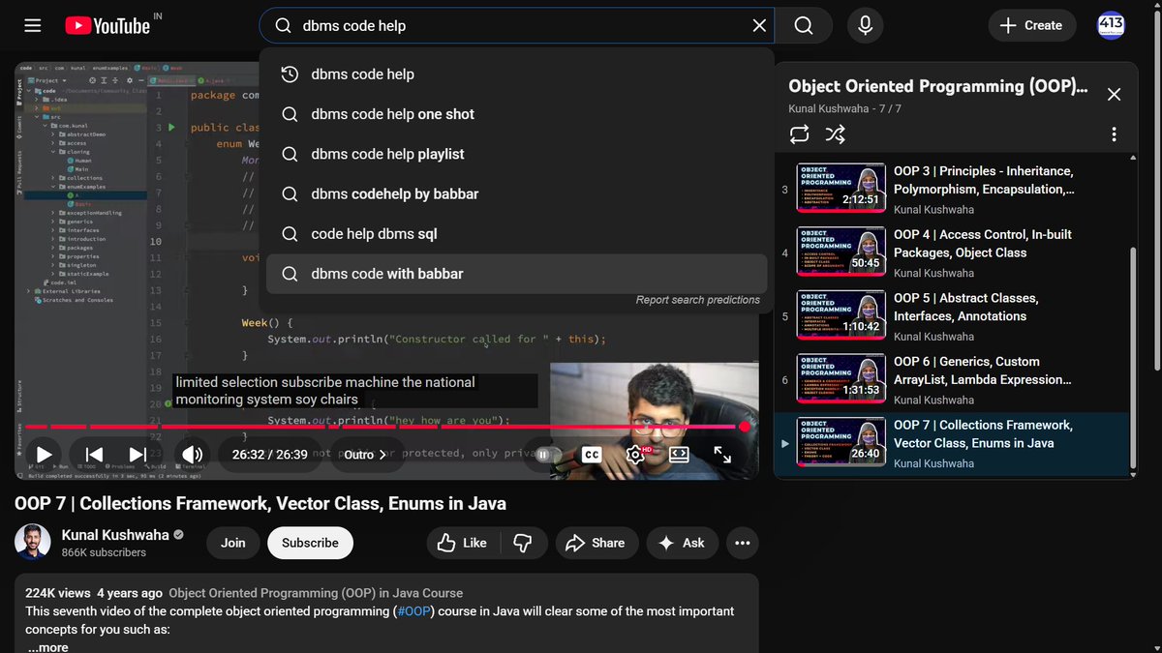Screen dimensions: 1162x653
Task: Click 'Object Oriented Programming (OOP) in Java Course' link
Action: (316, 593)
